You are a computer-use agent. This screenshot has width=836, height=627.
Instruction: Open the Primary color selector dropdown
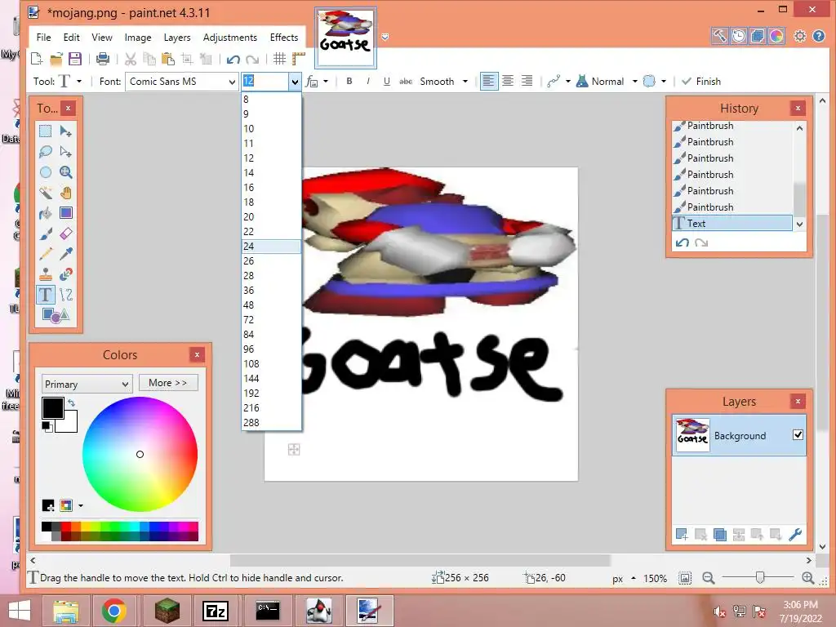(x=87, y=384)
